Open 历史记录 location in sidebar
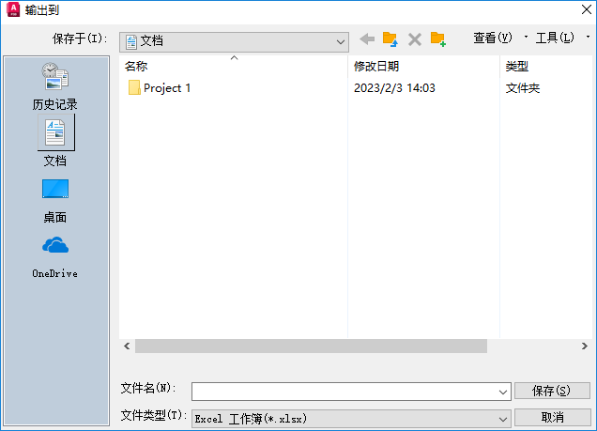The image size is (597, 431). [x=55, y=86]
